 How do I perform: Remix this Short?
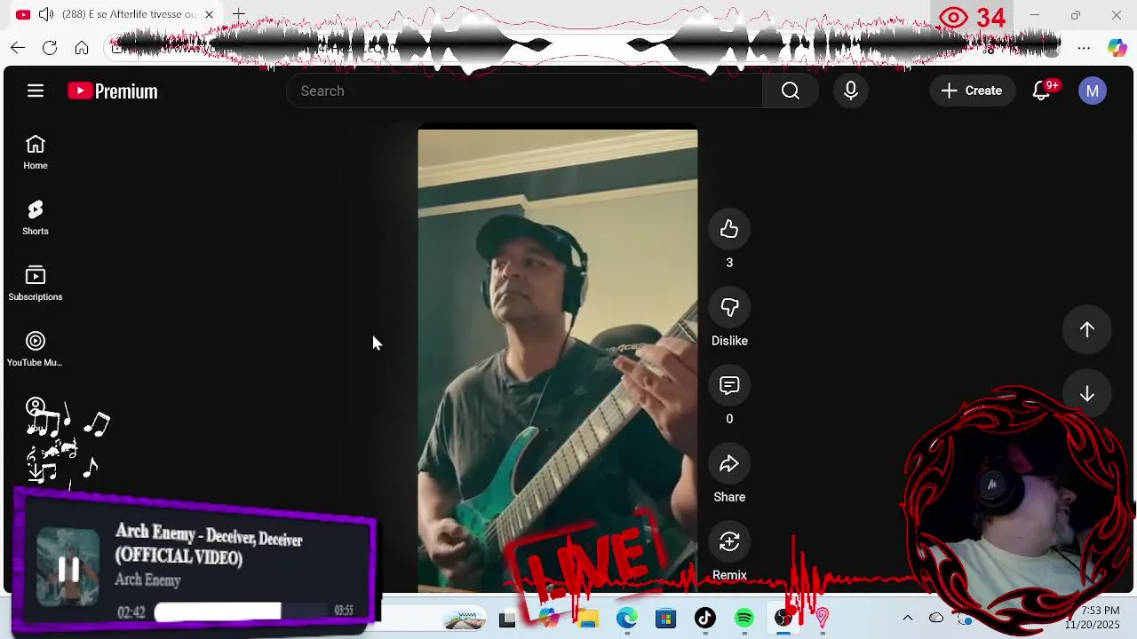pyautogui.click(x=729, y=542)
